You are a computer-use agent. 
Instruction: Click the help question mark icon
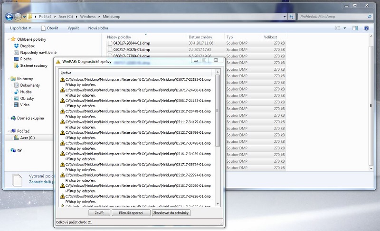[366, 28]
